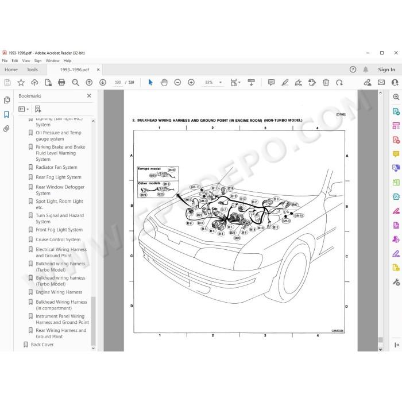Add a sticky note comment

271,82
